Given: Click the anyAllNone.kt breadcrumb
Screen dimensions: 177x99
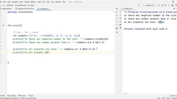Looking at the screenshot, I should click(21, 5).
